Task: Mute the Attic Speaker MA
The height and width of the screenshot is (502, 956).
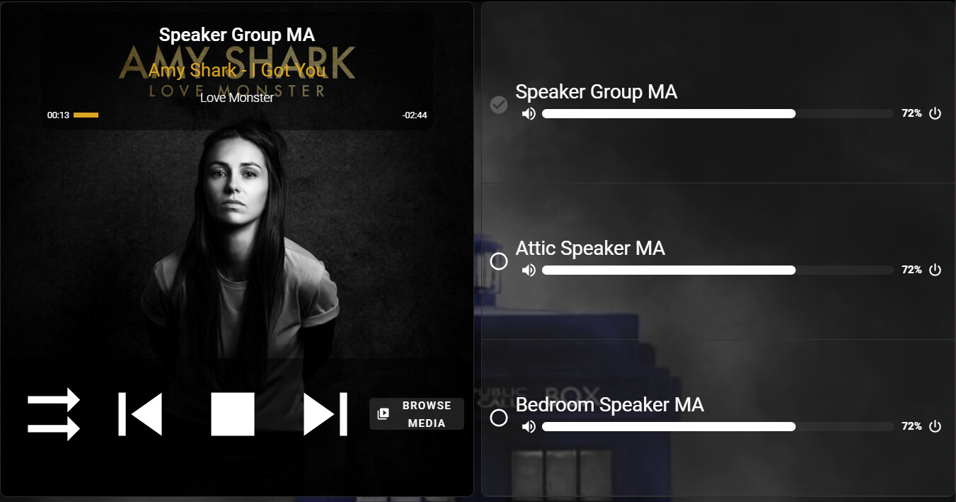Action: 529,270
